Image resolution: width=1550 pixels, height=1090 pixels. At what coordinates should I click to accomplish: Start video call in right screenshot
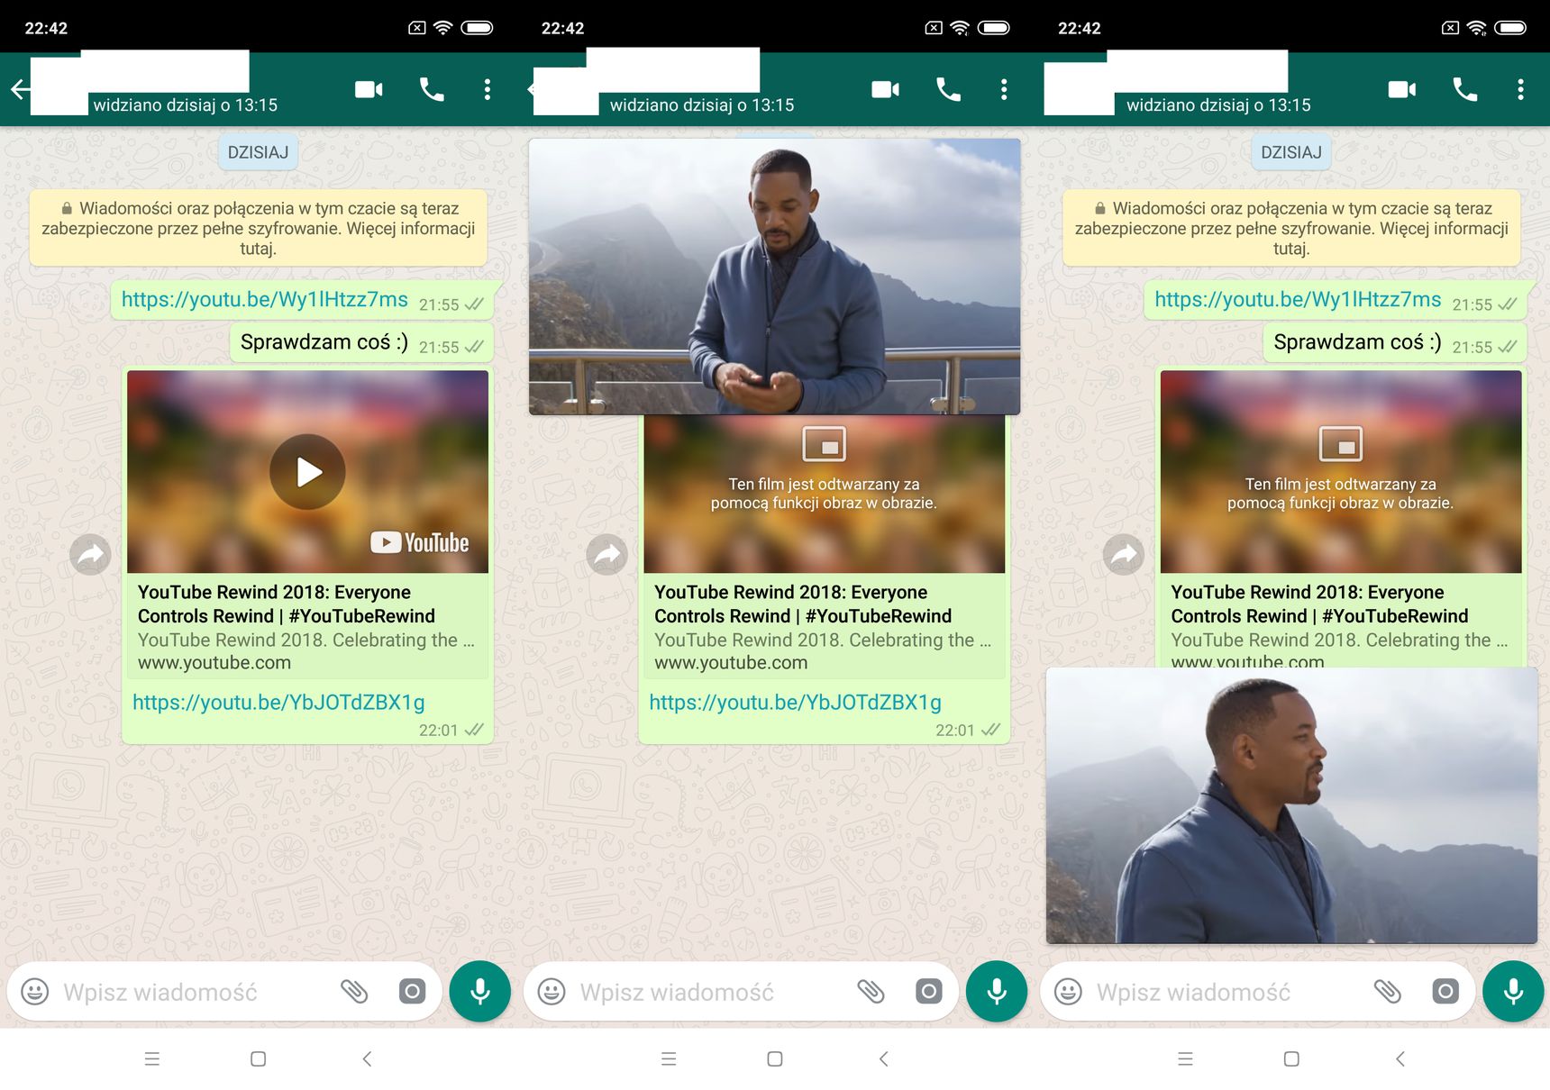coord(1401,89)
